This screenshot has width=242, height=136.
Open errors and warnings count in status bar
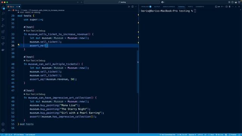coord(9,134)
